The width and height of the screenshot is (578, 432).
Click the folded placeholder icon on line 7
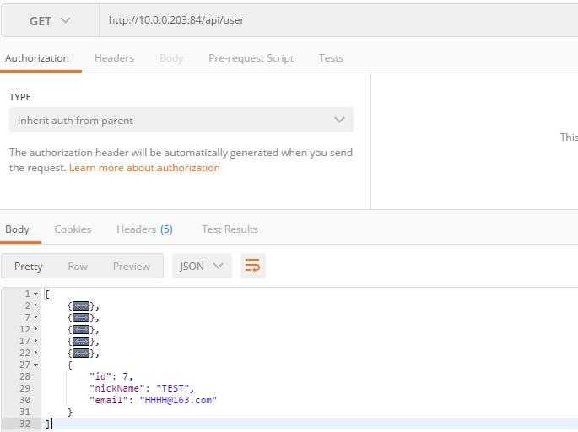point(81,318)
